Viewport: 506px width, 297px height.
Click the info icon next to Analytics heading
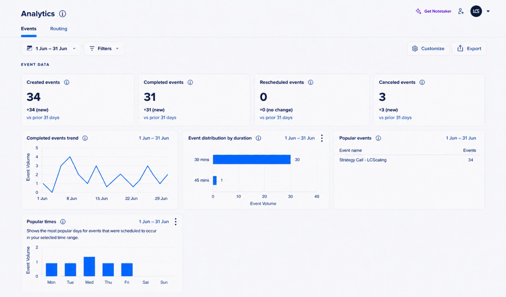(x=63, y=14)
